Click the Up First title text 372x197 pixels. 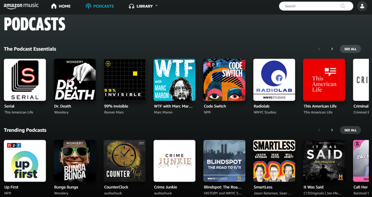pos(11,187)
